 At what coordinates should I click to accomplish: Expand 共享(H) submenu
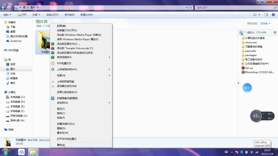click(81, 76)
